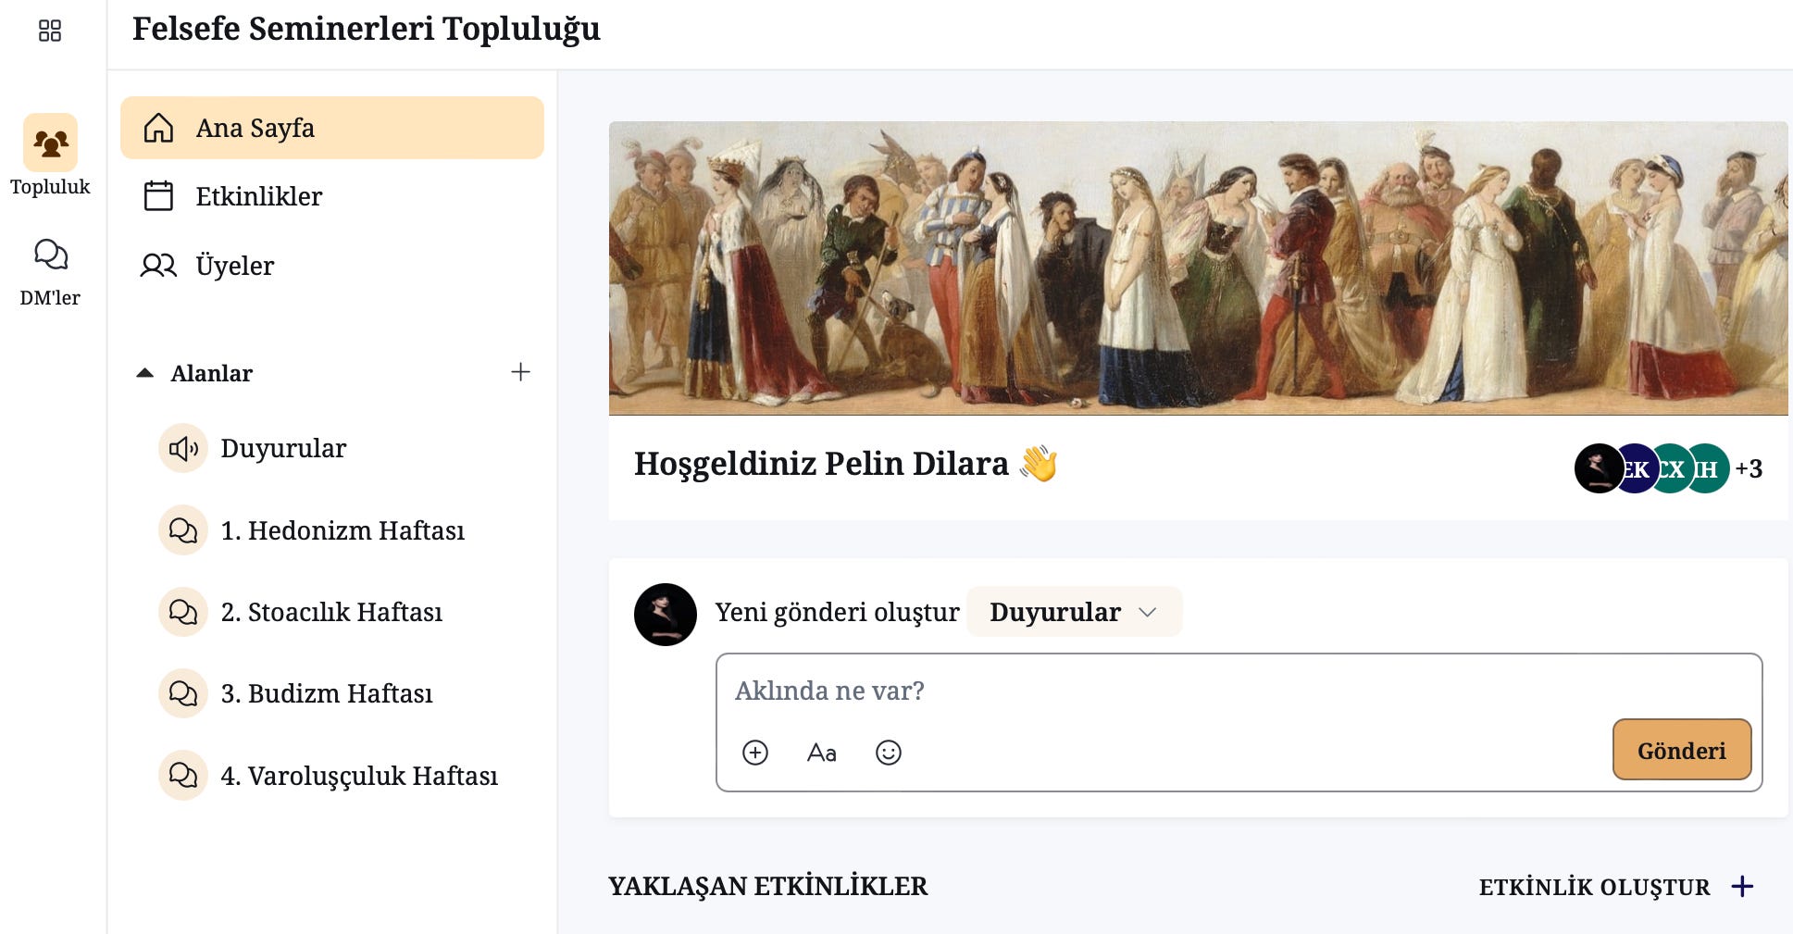Add attachment with circled plus icon
Image resolution: width=1793 pixels, height=934 pixels.
(x=755, y=753)
